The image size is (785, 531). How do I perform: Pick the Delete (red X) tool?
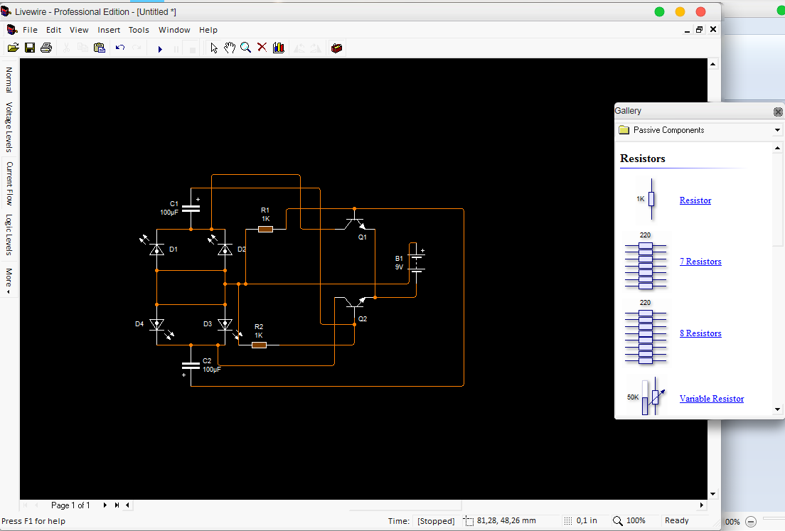point(262,48)
